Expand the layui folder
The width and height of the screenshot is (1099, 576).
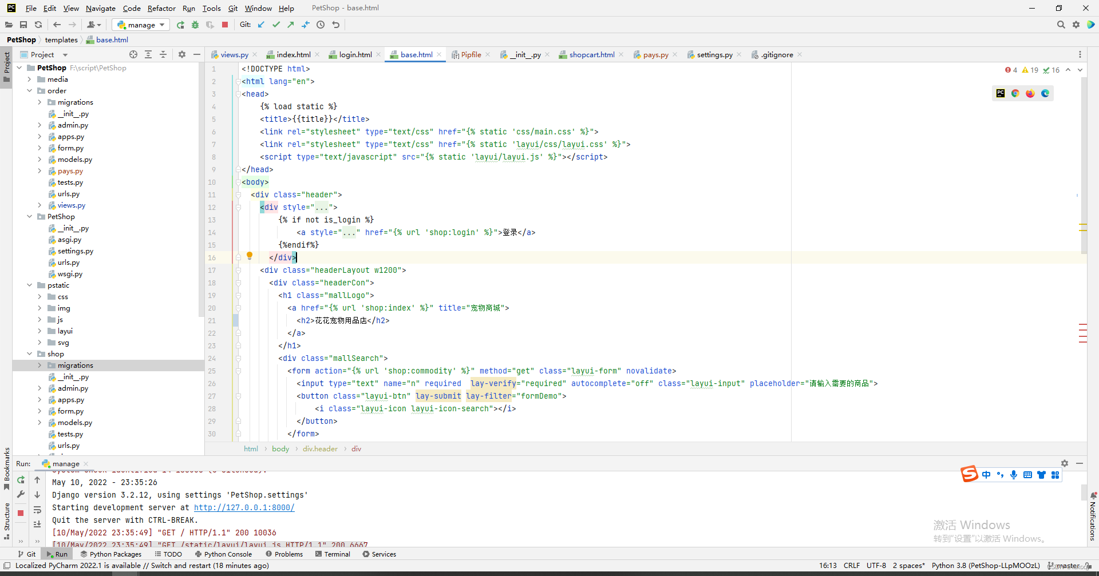[39, 331]
